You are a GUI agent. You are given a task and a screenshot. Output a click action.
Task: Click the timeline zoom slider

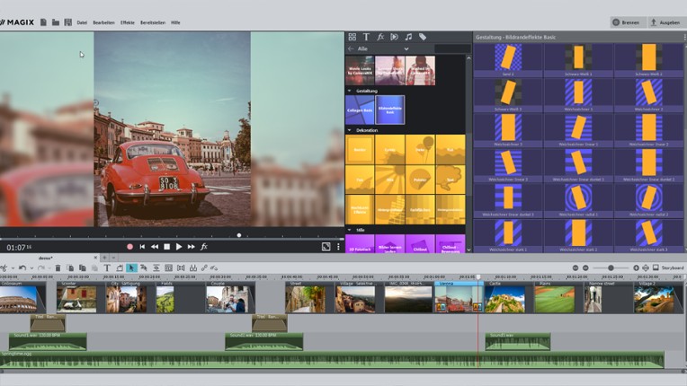point(611,268)
